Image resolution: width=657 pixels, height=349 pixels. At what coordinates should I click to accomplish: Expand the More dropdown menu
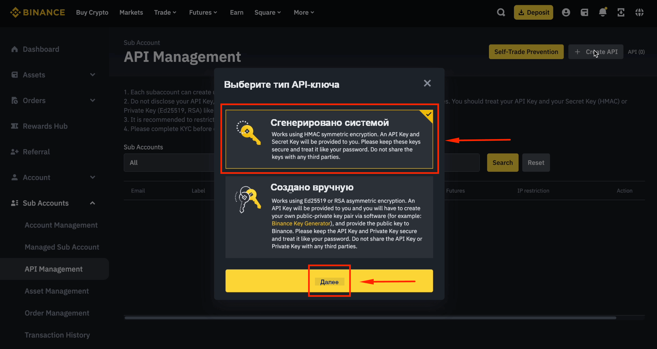[304, 12]
